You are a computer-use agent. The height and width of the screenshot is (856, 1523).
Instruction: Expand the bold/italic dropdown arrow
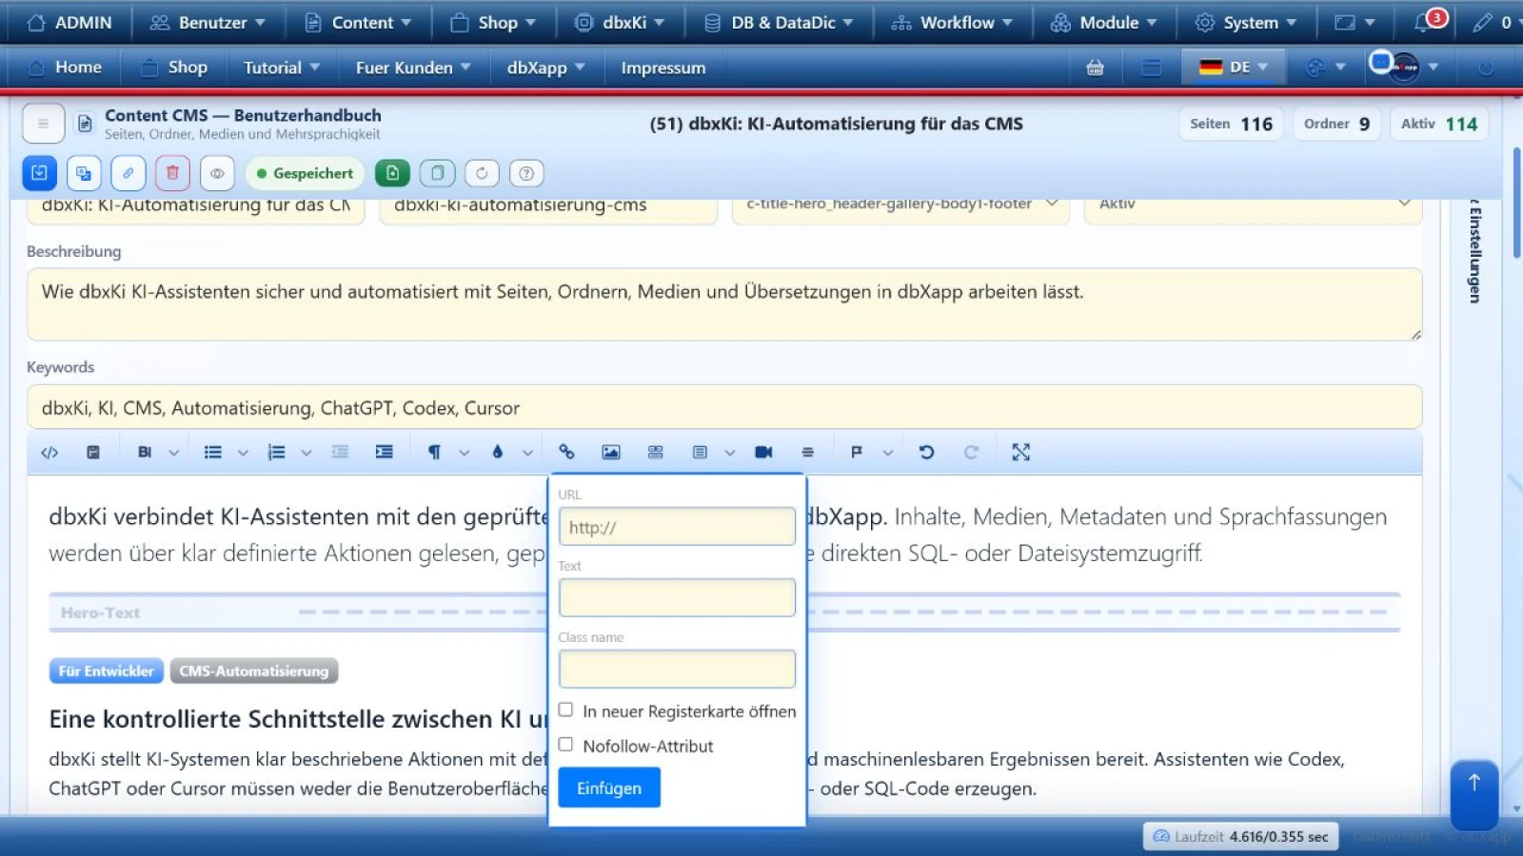click(x=174, y=453)
